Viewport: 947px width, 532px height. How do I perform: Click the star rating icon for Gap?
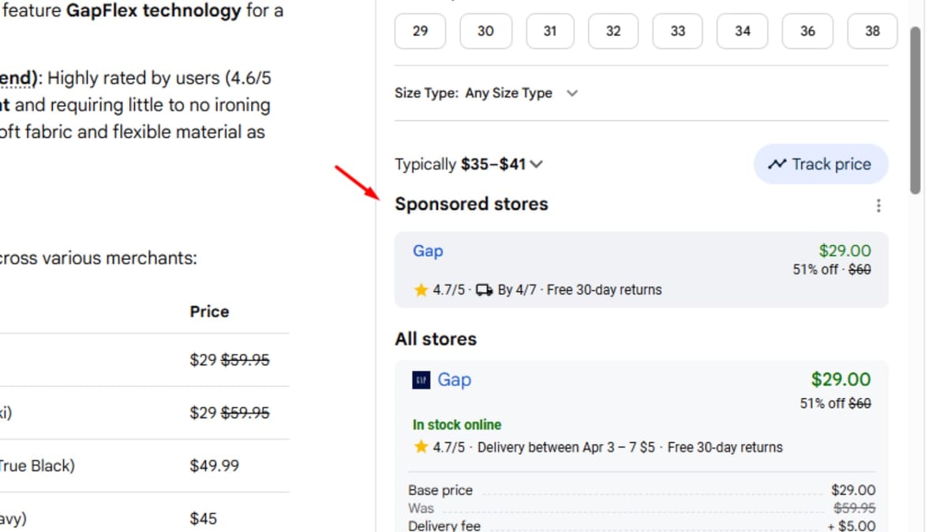[421, 290]
